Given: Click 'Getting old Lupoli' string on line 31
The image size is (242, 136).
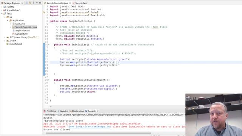Looking at the screenshot, I should tap(100, 89).
